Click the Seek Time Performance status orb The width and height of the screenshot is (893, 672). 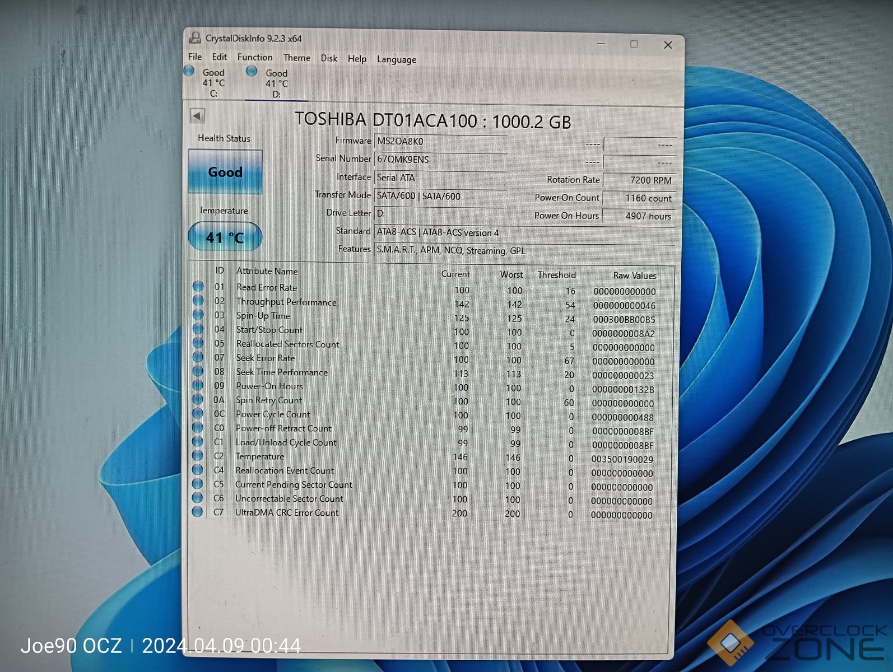point(198,371)
